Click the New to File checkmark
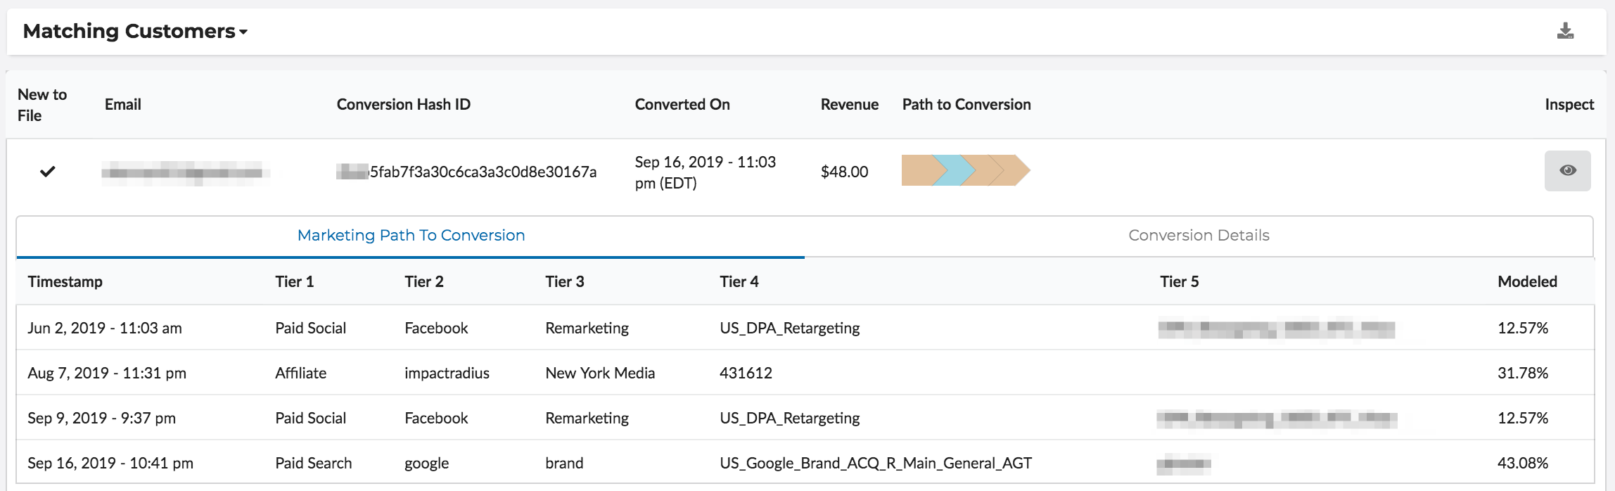The image size is (1615, 491). [x=47, y=172]
